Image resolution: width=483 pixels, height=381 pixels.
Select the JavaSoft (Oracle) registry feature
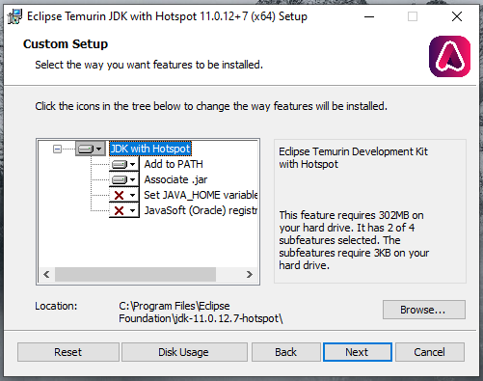[201, 210]
